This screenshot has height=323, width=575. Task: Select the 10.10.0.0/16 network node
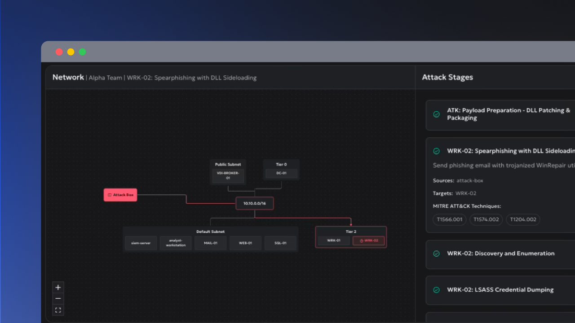(255, 203)
